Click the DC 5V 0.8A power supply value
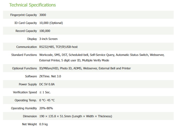 point(47,84)
